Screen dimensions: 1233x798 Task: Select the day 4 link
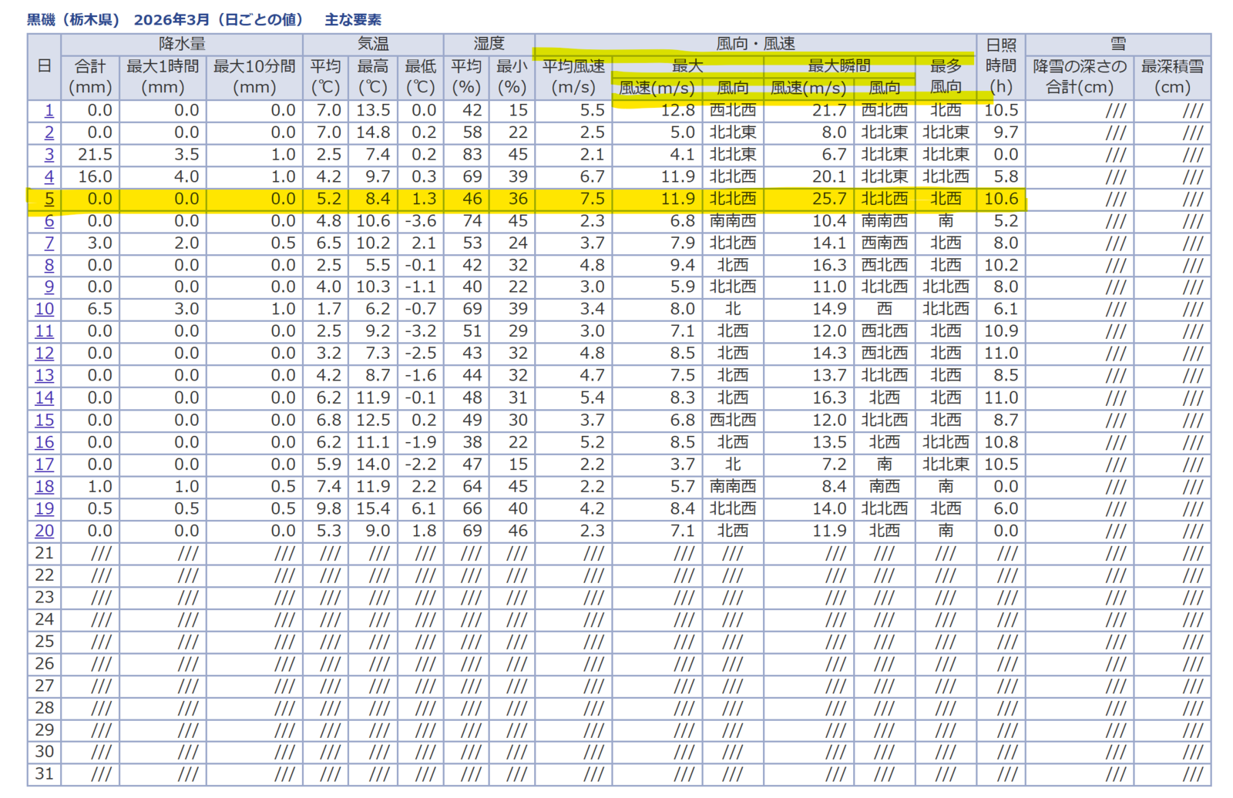(49, 177)
